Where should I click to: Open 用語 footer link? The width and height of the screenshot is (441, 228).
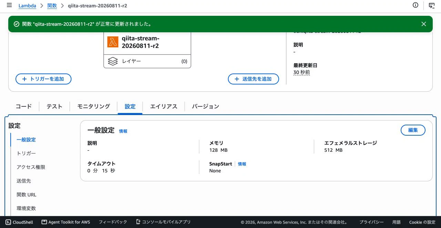(x=396, y=222)
